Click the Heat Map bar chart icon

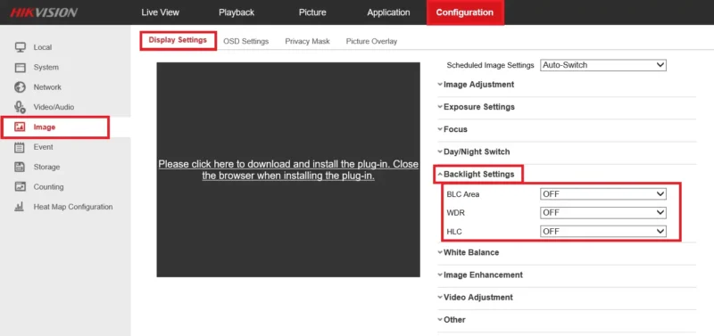pyautogui.click(x=20, y=207)
